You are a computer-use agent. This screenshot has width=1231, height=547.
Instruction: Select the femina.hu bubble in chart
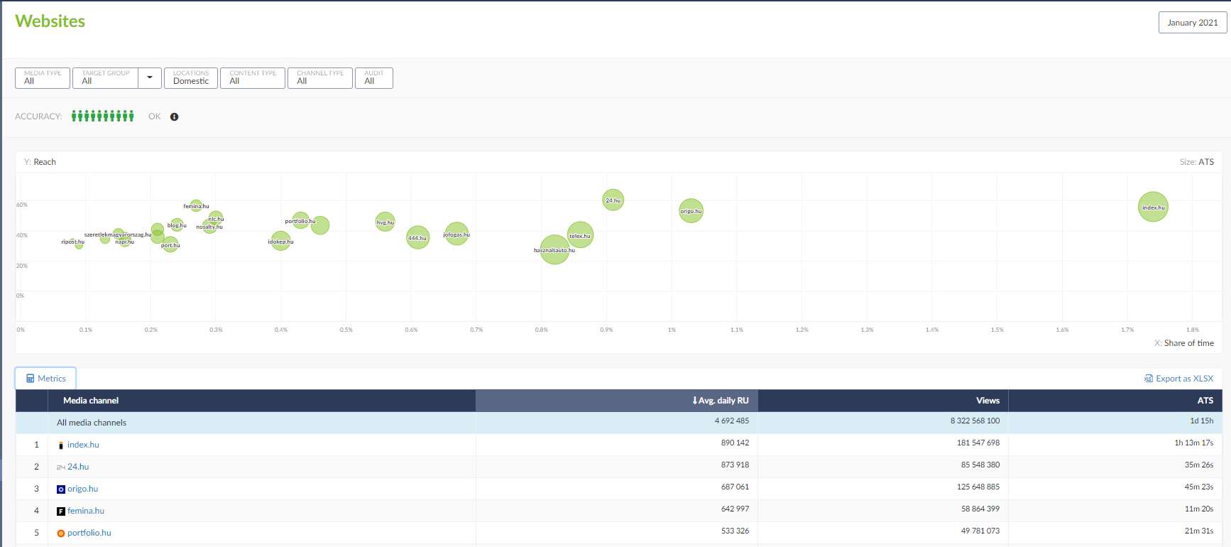(x=196, y=205)
